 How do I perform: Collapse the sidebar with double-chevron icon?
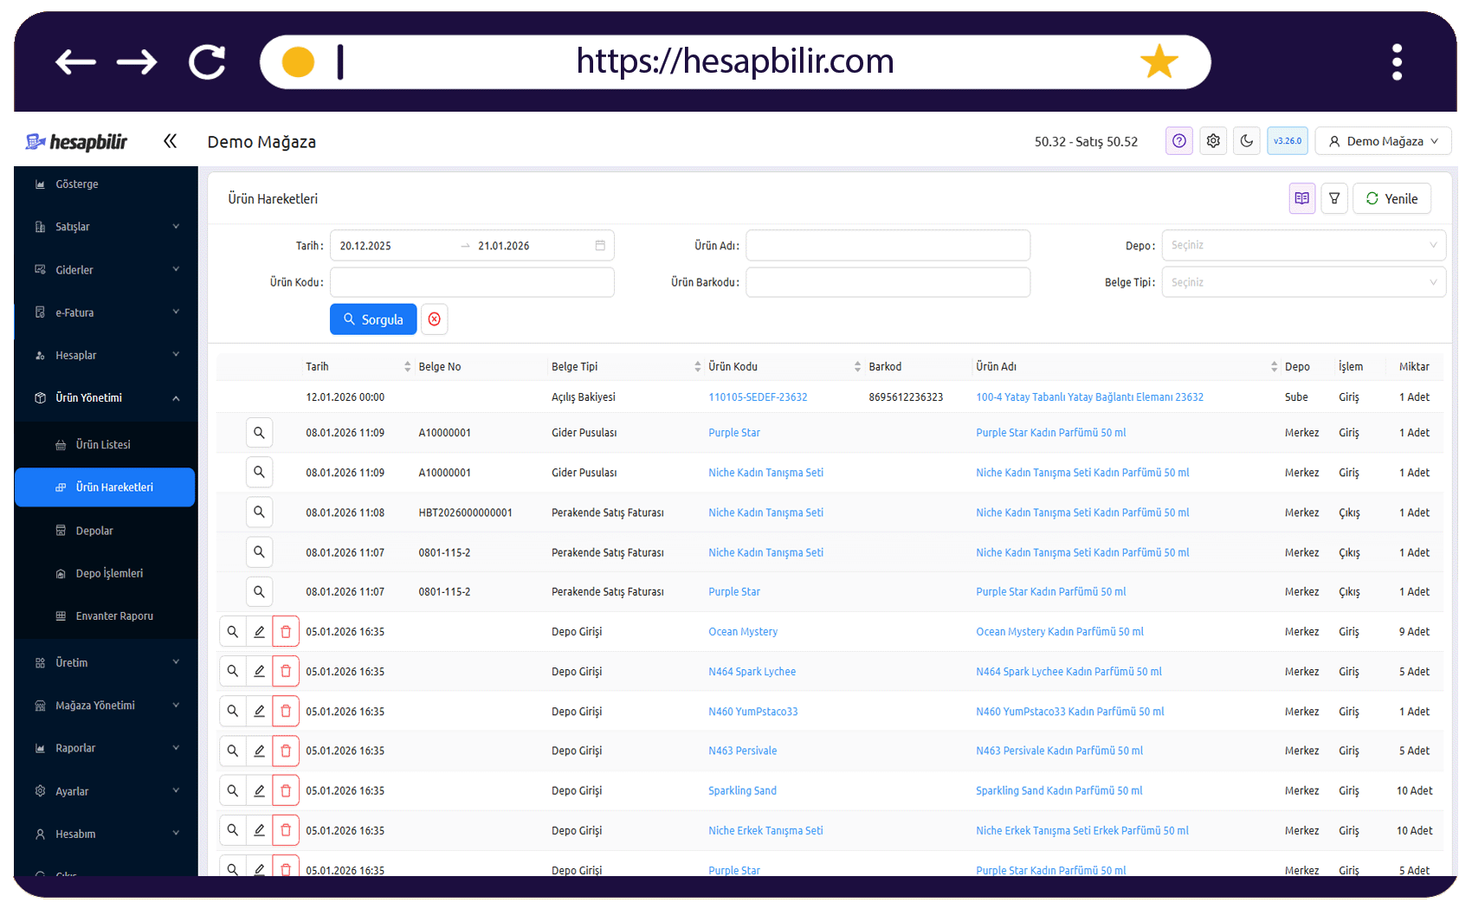coord(170,141)
